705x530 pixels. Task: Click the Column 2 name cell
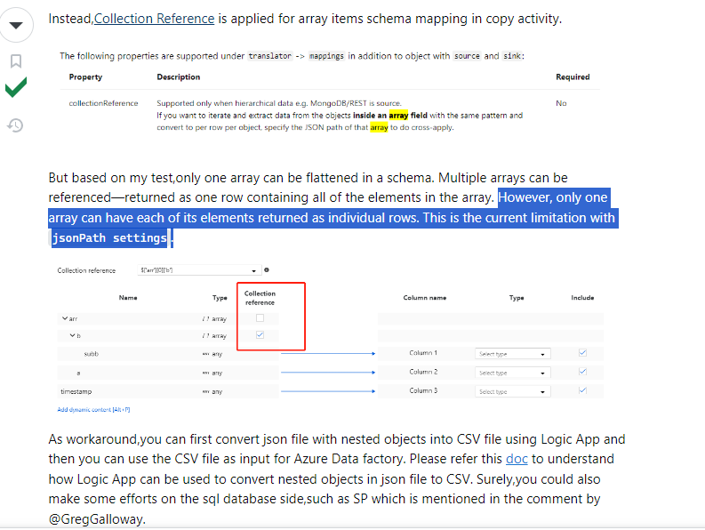[423, 372]
